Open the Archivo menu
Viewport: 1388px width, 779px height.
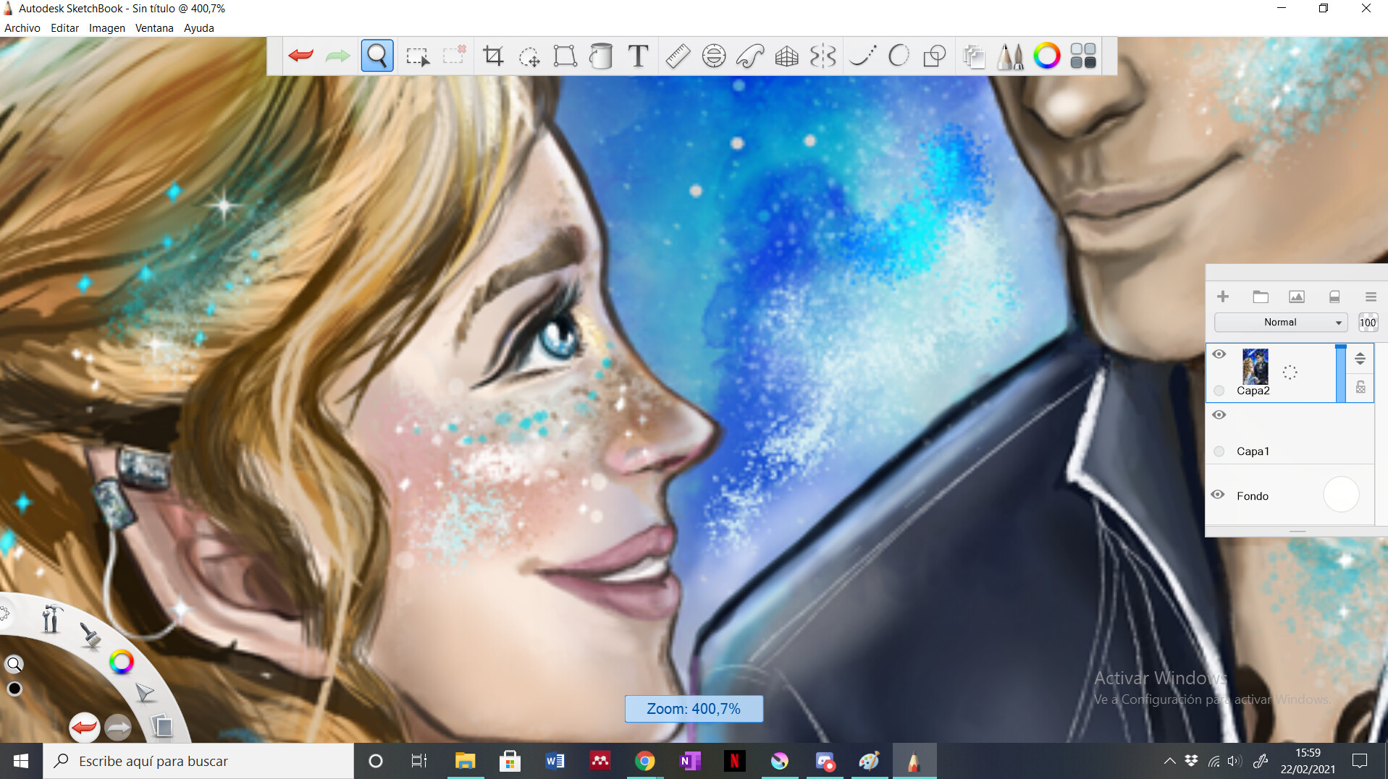[22, 28]
